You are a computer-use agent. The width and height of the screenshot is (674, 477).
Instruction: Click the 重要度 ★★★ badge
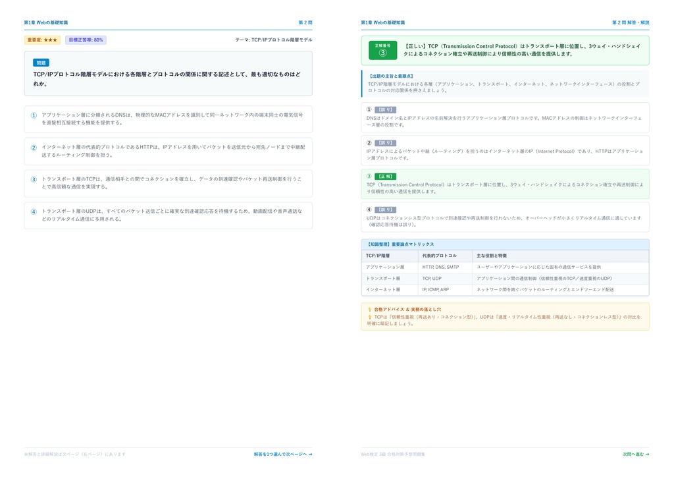click(x=42, y=40)
